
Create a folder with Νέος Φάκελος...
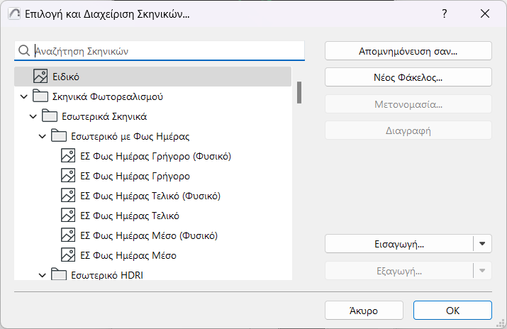coord(408,77)
